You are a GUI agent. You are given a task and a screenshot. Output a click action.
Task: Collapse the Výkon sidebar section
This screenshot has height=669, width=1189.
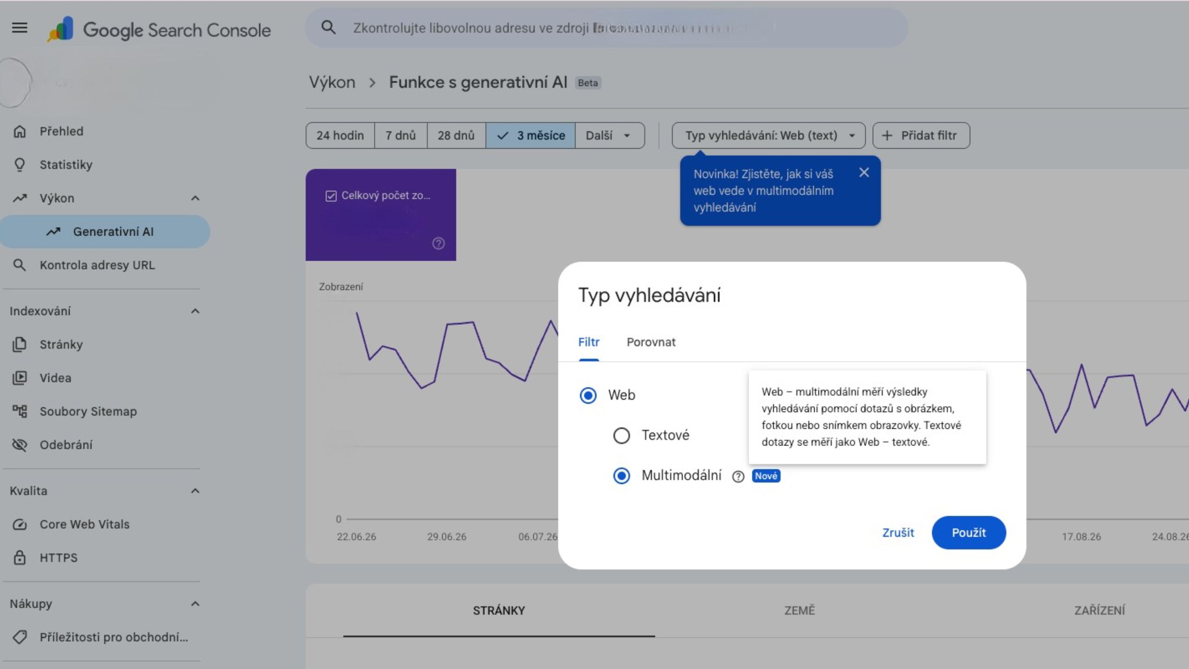coord(195,198)
